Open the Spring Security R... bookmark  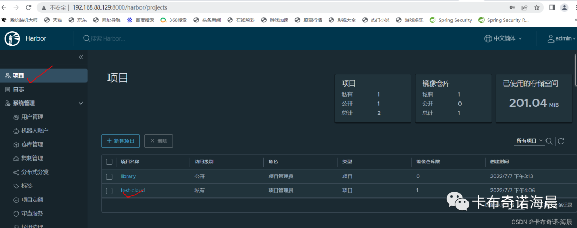504,20
